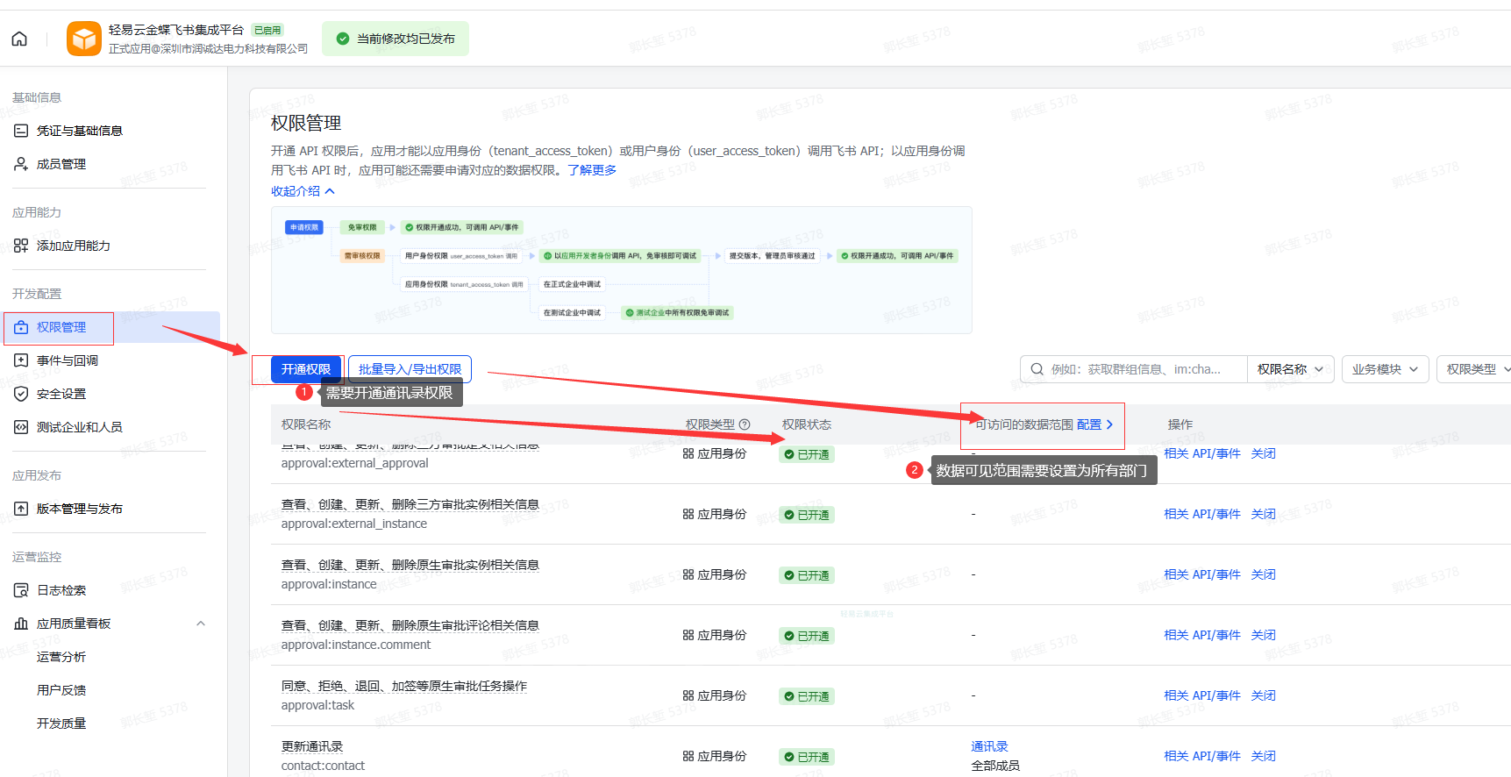The width and height of the screenshot is (1511, 777).
Task: Open 运营分析 submenu item
Action: pos(61,657)
